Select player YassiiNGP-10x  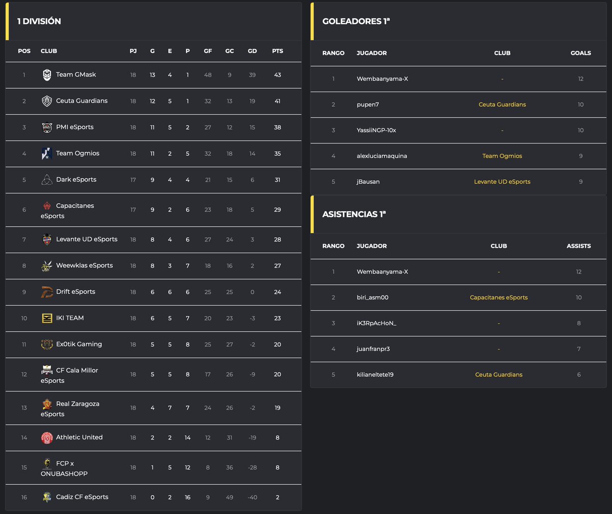(x=376, y=131)
